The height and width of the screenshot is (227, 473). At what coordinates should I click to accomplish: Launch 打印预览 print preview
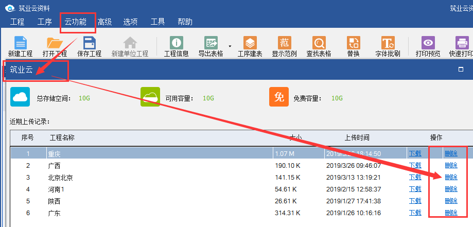(x=428, y=43)
